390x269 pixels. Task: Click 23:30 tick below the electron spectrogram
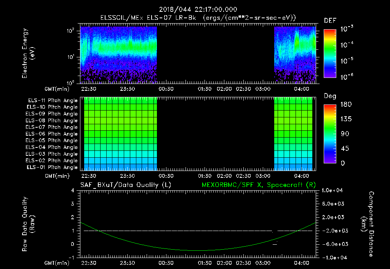coord(127,89)
